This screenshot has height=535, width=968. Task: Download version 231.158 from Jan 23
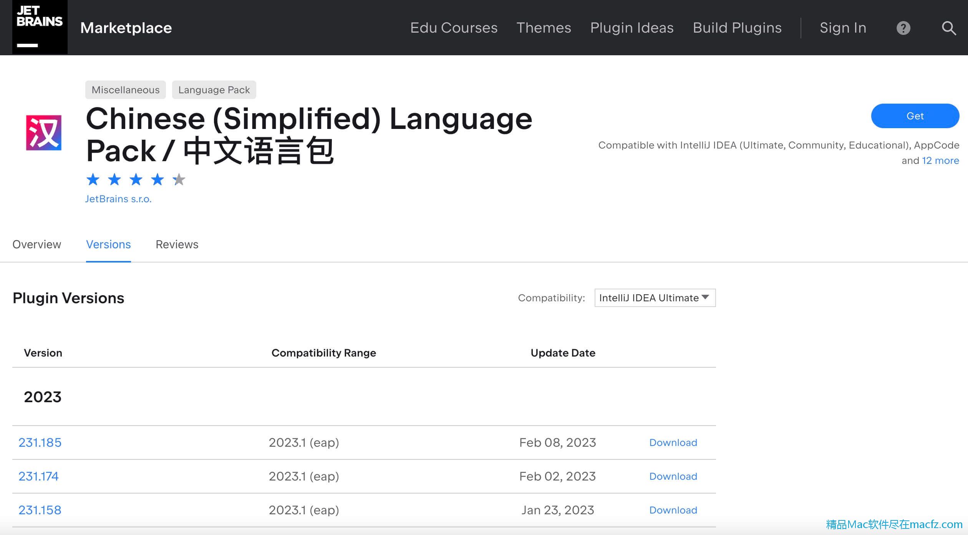point(673,510)
